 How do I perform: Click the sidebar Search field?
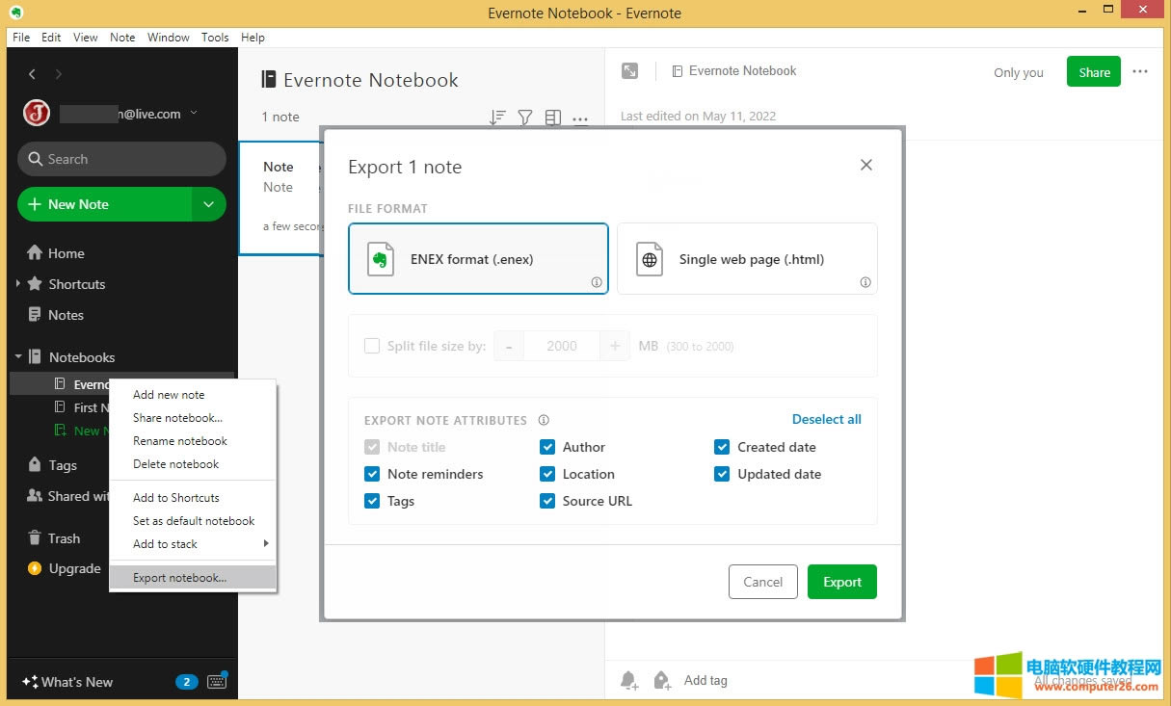121,159
